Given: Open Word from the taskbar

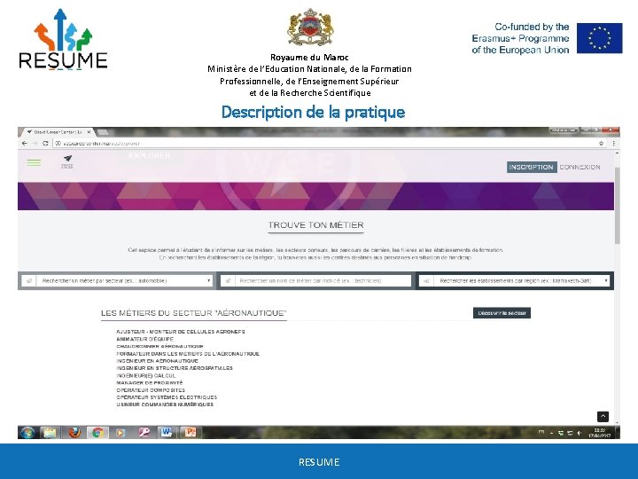Looking at the screenshot, I should tap(167, 432).
